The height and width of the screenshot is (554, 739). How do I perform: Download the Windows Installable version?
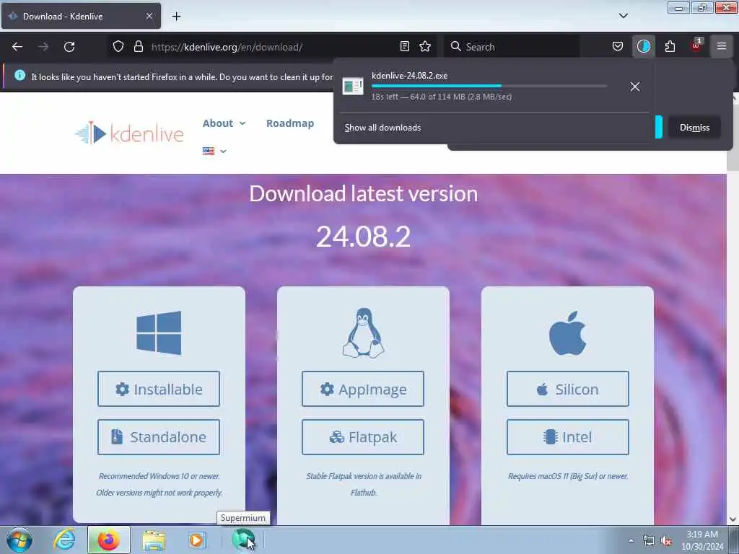click(159, 389)
